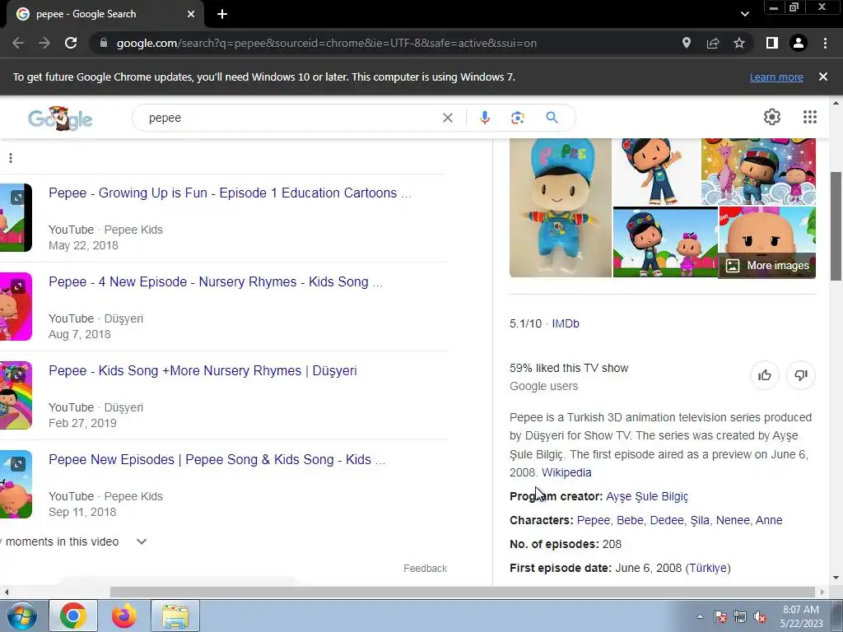
Task: Go back to previous page
Action: click(x=18, y=43)
